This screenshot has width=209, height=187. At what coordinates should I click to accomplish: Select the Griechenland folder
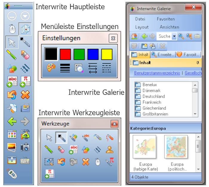click(150, 108)
